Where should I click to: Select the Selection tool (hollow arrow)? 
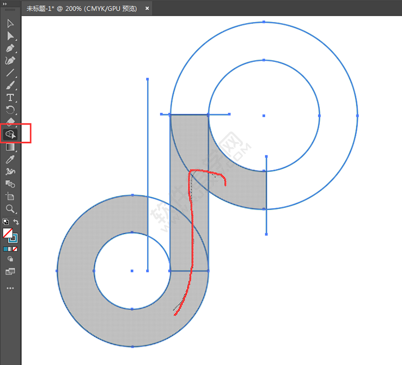coord(10,24)
